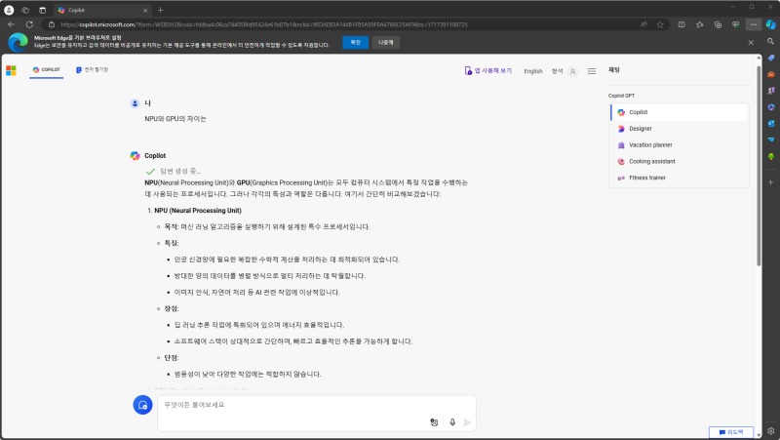
Task: Open the sidebar green tree icon
Action: (770, 156)
